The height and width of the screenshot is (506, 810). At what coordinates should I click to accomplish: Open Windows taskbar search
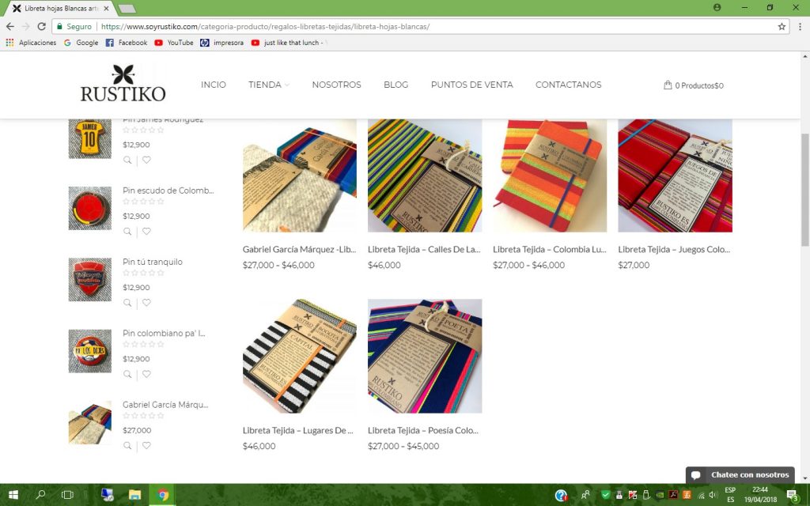coord(40,495)
